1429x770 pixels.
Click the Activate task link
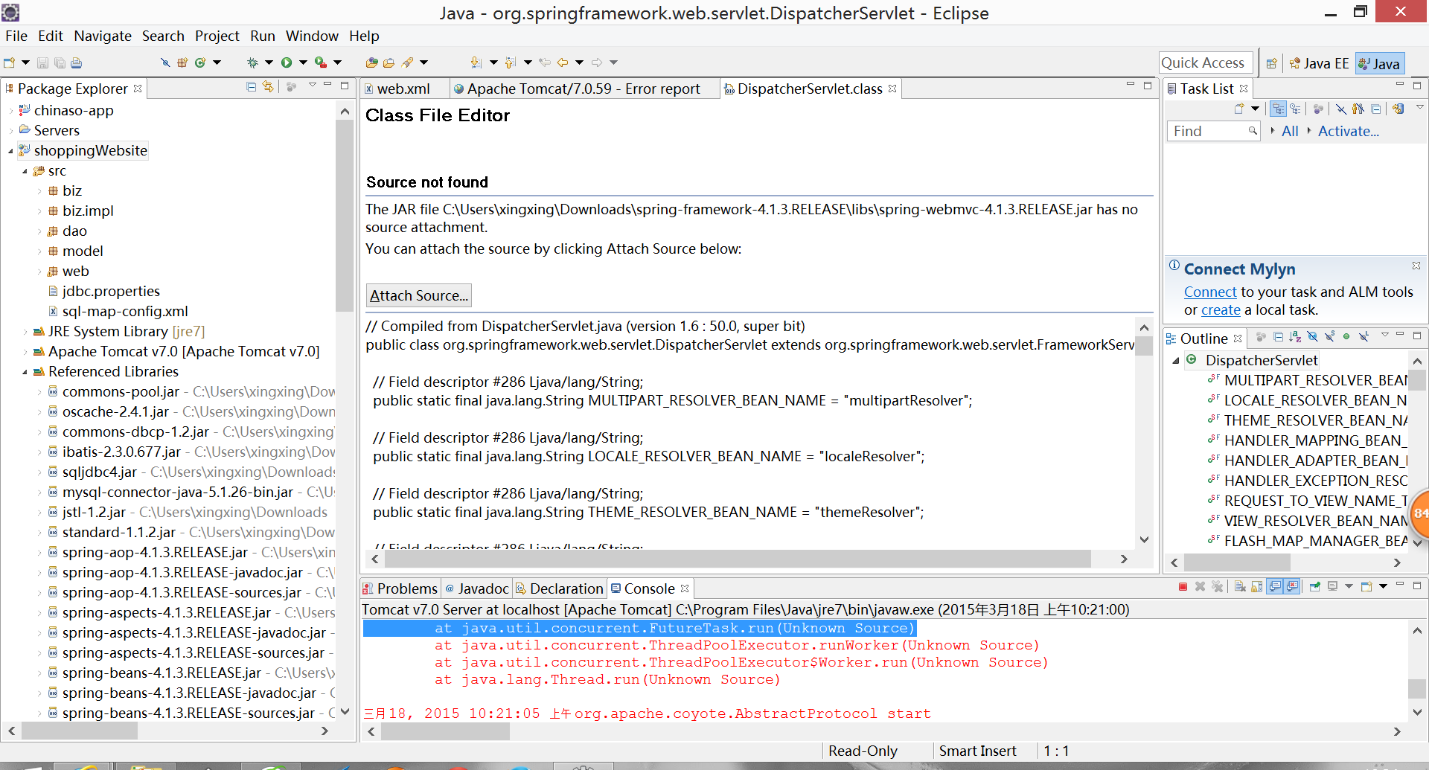point(1348,131)
